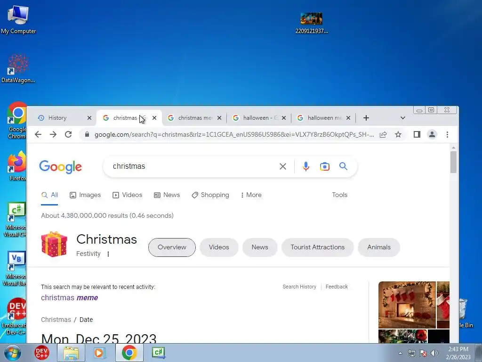Open Google Chrome desktop shortcut
Screen dimensions: 482x362
pos(16,120)
